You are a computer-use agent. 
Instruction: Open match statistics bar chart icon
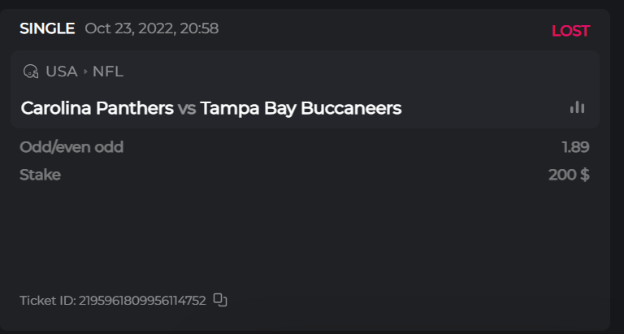(577, 107)
